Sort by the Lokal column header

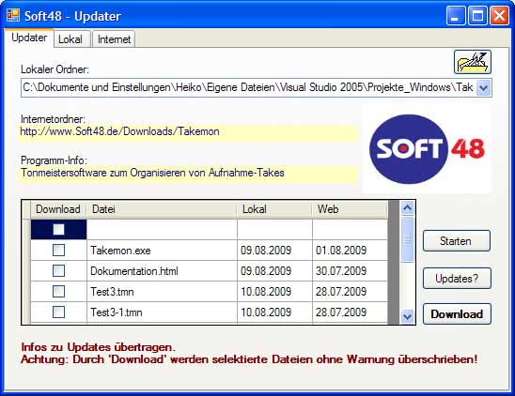[274, 209]
